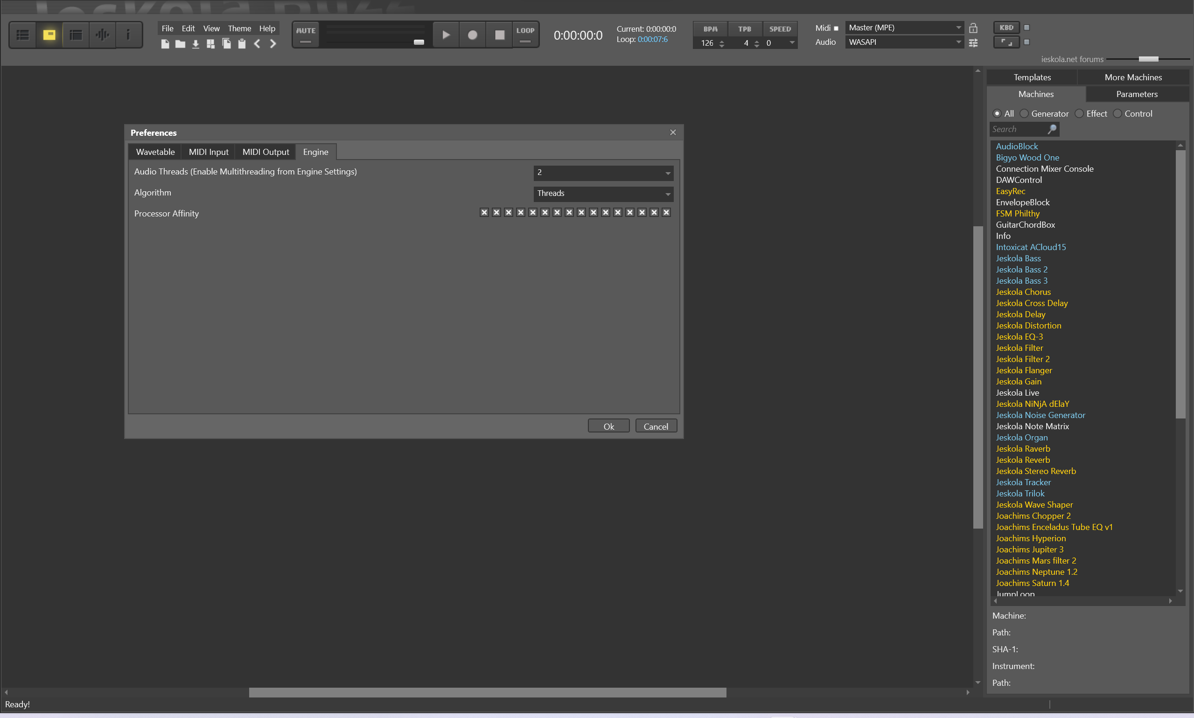The height and width of the screenshot is (718, 1194).
Task: Open the More Machines tab
Action: 1133,77
